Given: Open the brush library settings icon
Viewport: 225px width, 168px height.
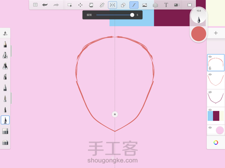Looking at the screenshot, I should pyautogui.click(x=5, y=33).
